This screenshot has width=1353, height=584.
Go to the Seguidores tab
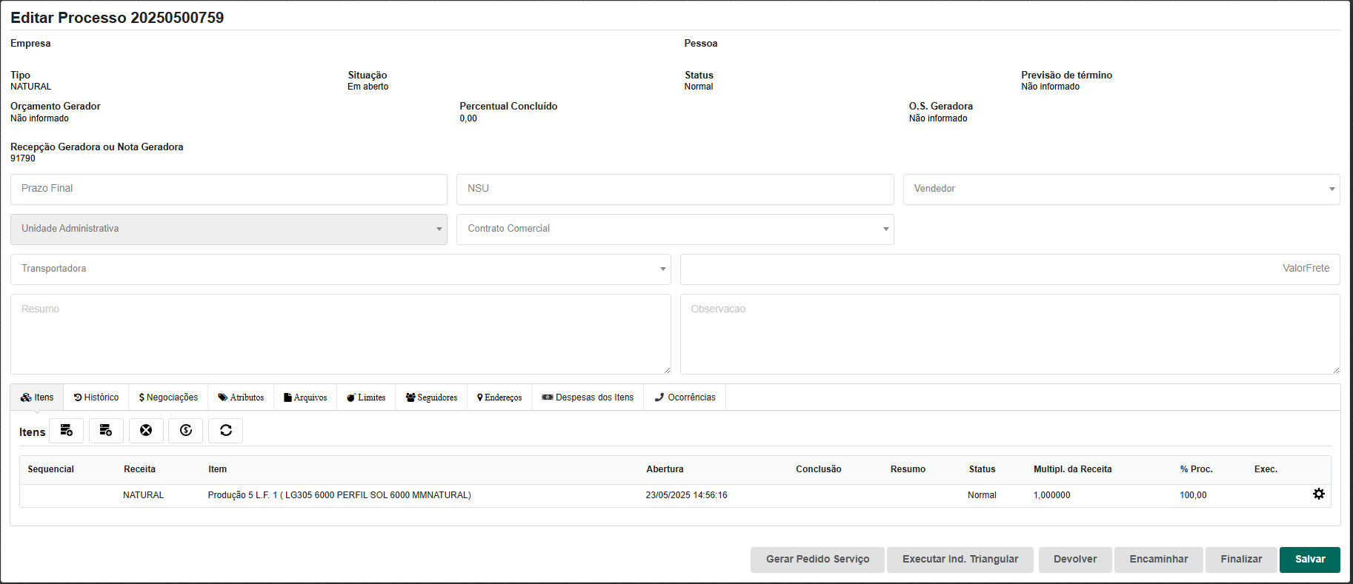click(431, 397)
